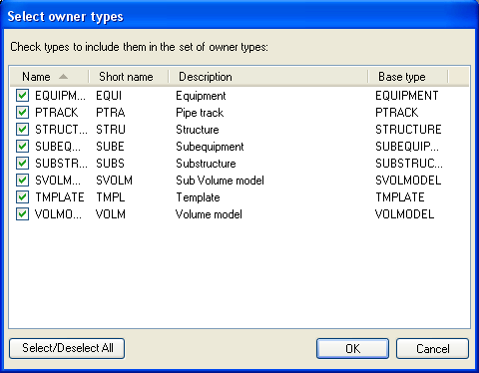Click the Substructure description cell
Viewport: 479px width, 373px height.
[x=206, y=164]
